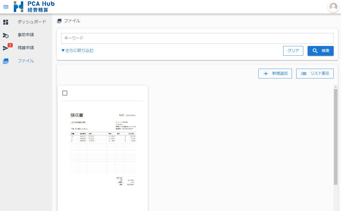Click the 精算申請 icon with badge
The width and height of the screenshot is (341, 211).
tap(6, 48)
